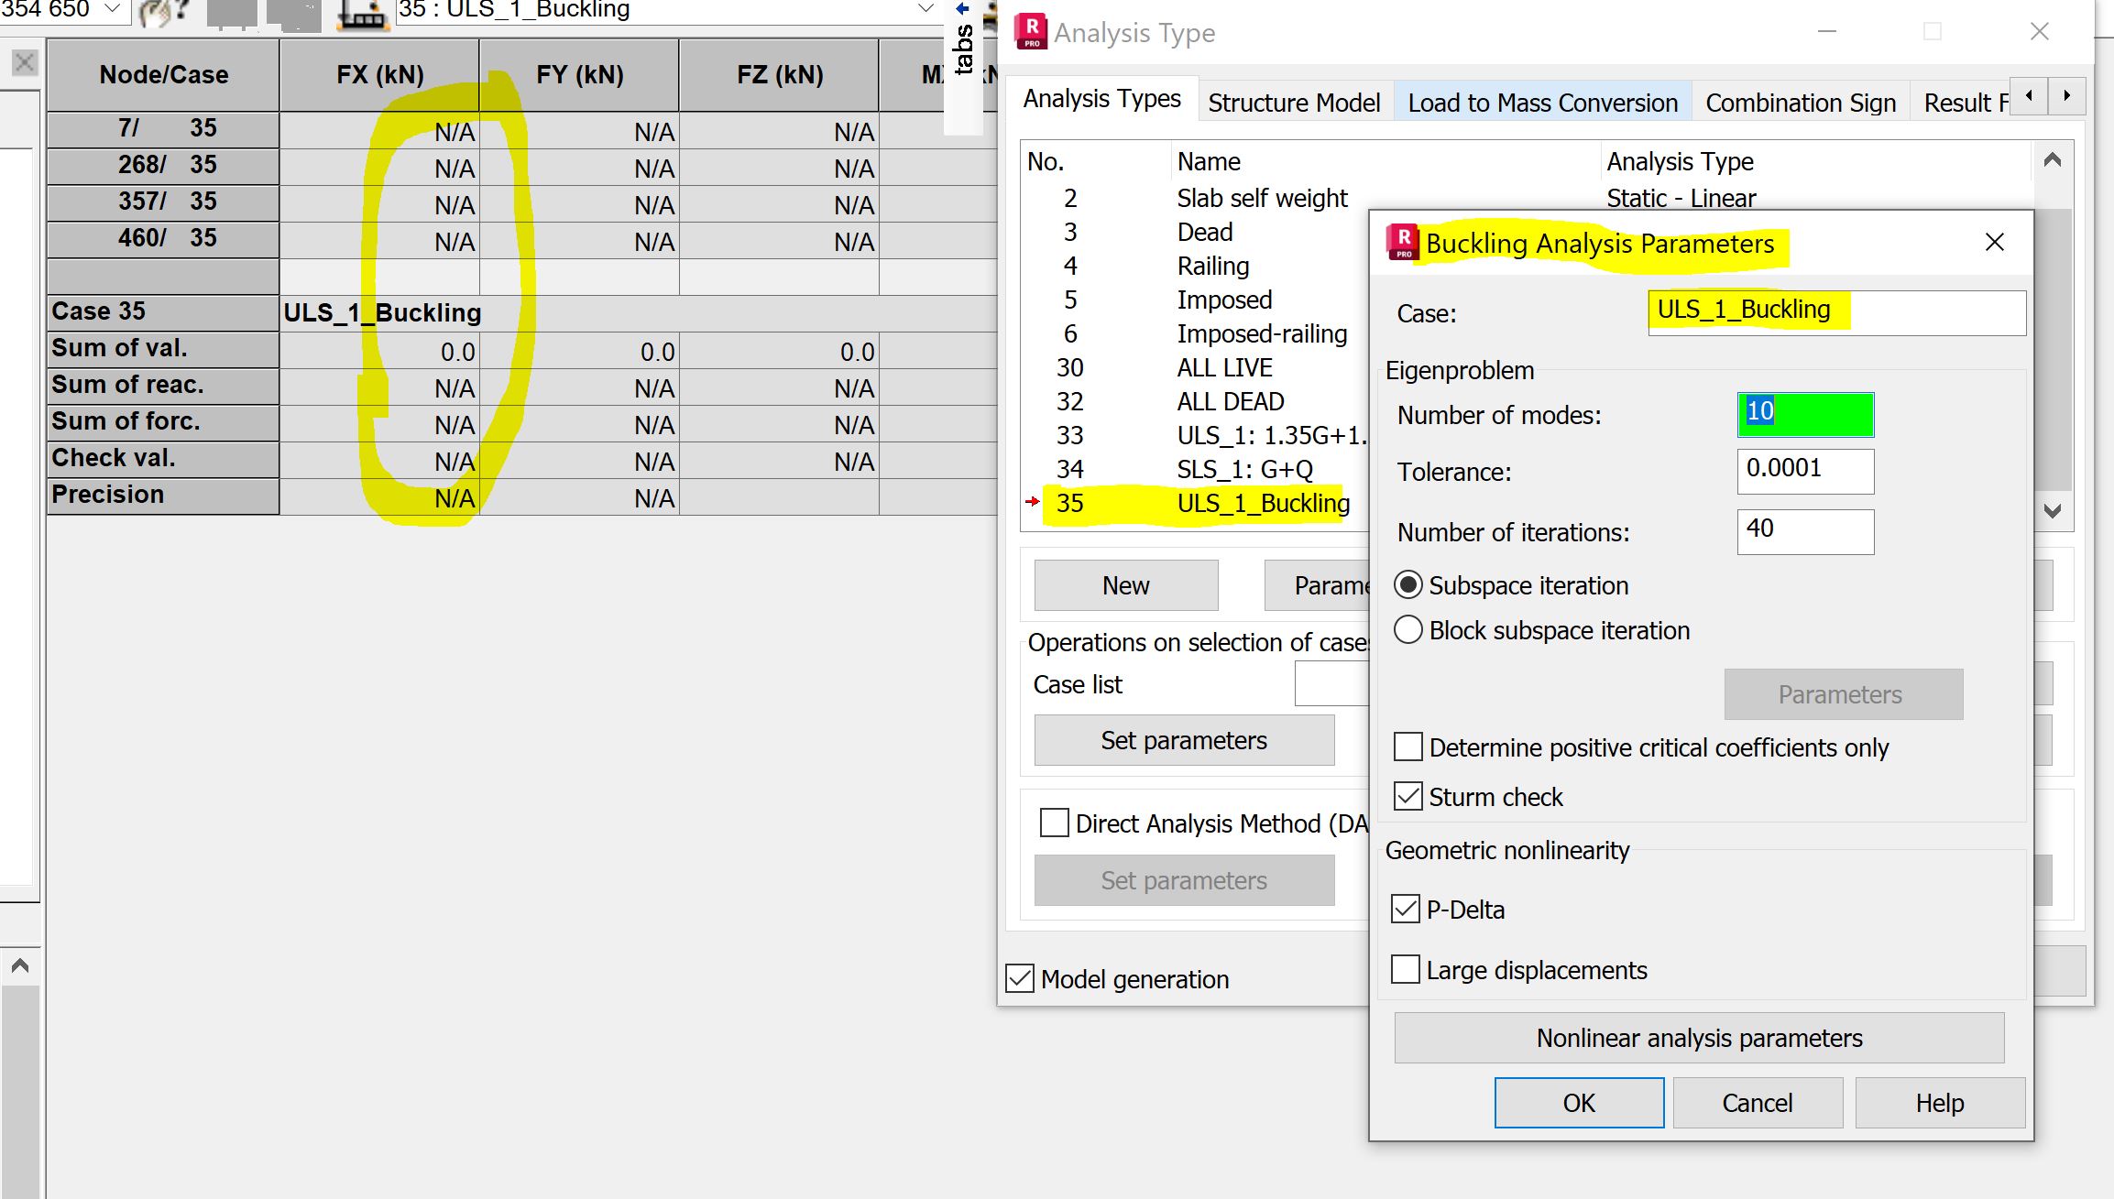Click the help pointer icon in toolbar

[x=165, y=13]
